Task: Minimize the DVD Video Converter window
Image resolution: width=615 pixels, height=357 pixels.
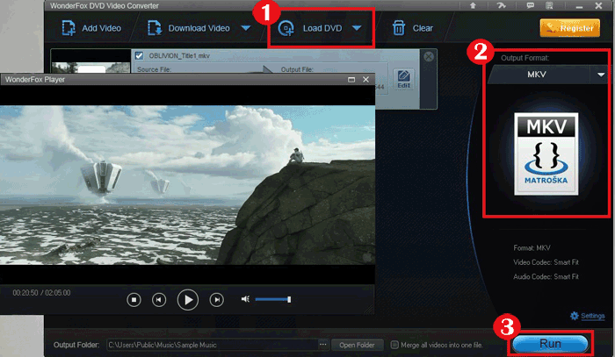Action: [x=579, y=6]
